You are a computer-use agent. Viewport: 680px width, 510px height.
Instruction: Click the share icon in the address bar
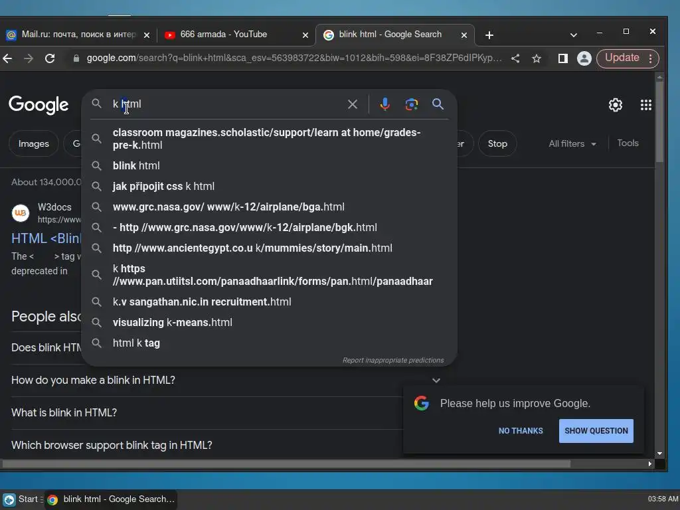click(515, 58)
